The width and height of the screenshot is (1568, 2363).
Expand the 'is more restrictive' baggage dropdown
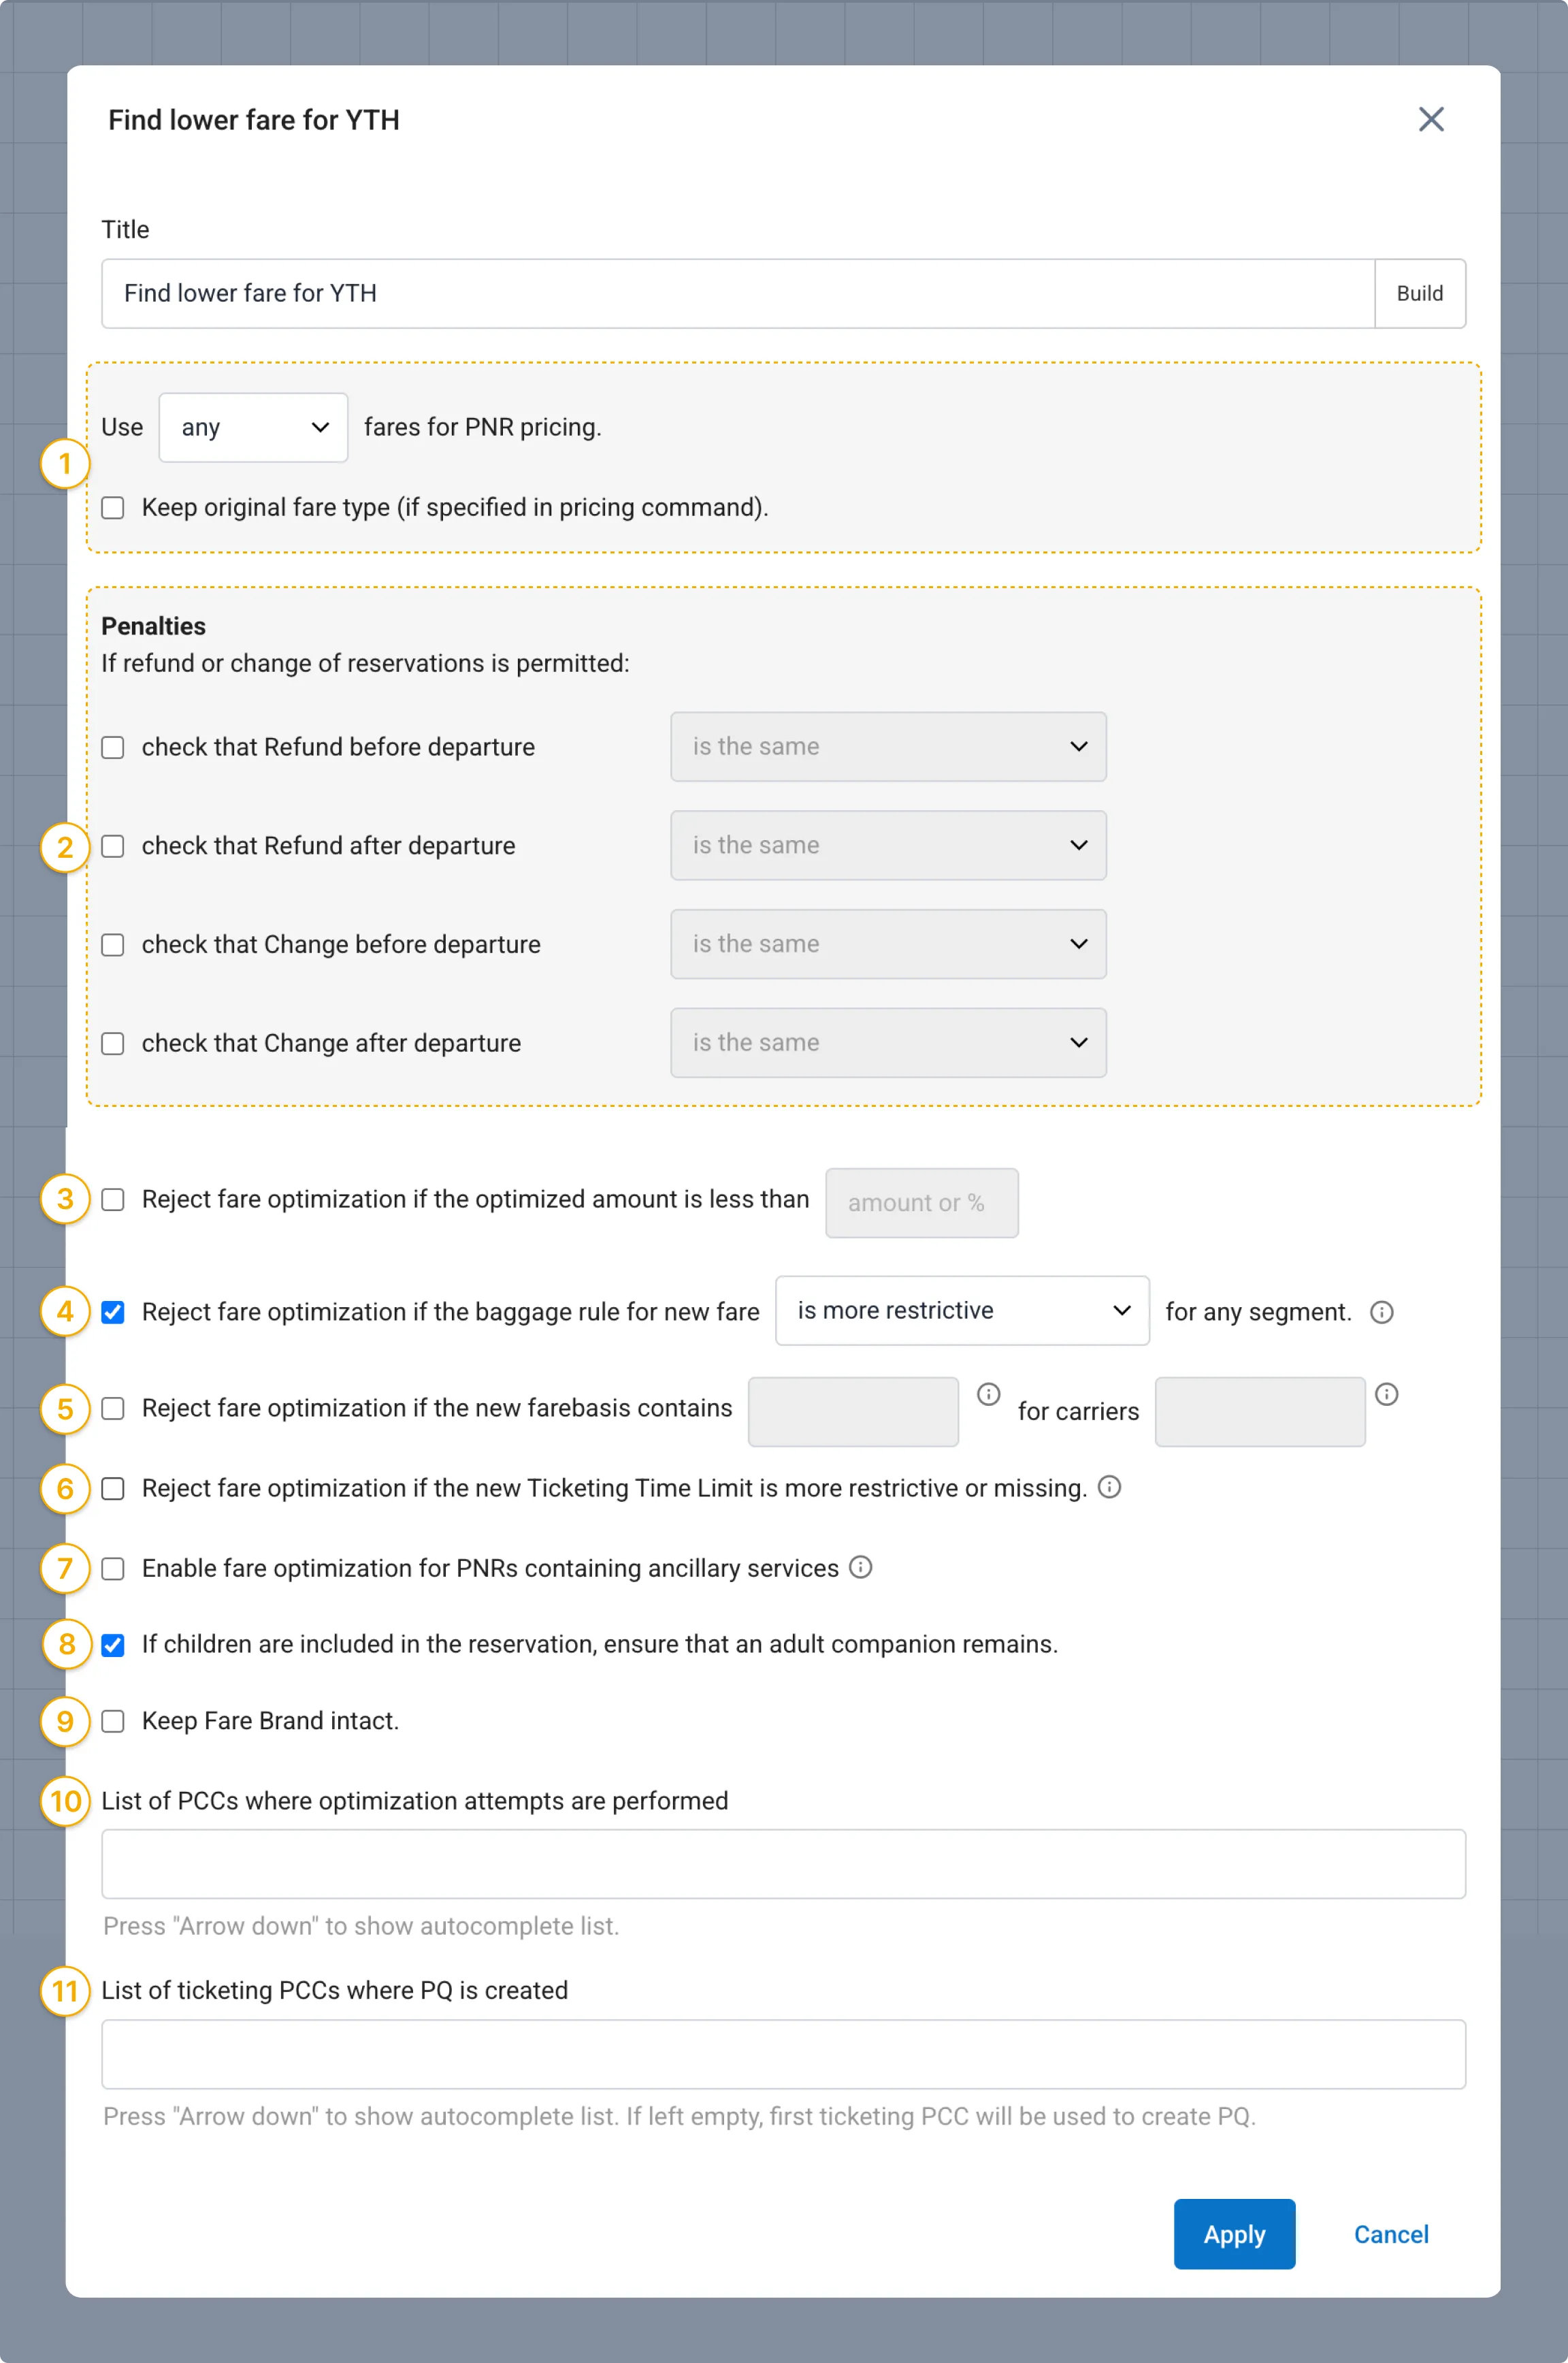click(962, 1311)
